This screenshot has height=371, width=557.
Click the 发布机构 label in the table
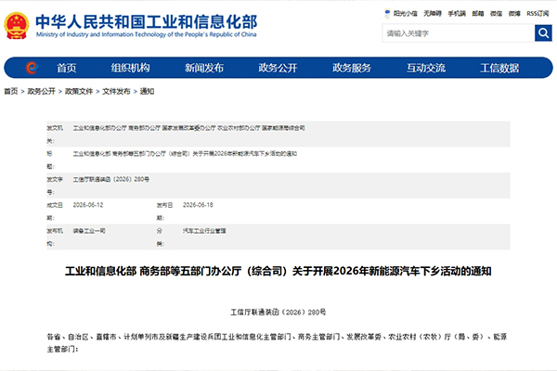tap(55, 237)
